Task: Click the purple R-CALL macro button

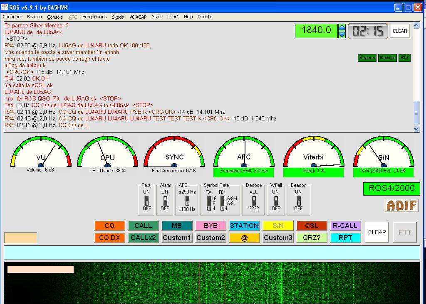Action: coord(345,226)
